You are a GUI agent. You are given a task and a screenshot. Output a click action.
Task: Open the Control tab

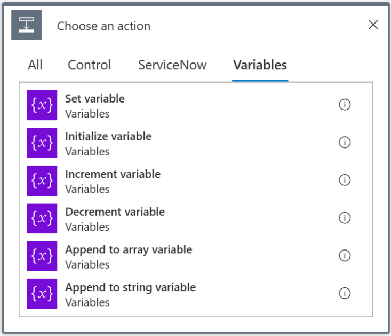pos(89,65)
